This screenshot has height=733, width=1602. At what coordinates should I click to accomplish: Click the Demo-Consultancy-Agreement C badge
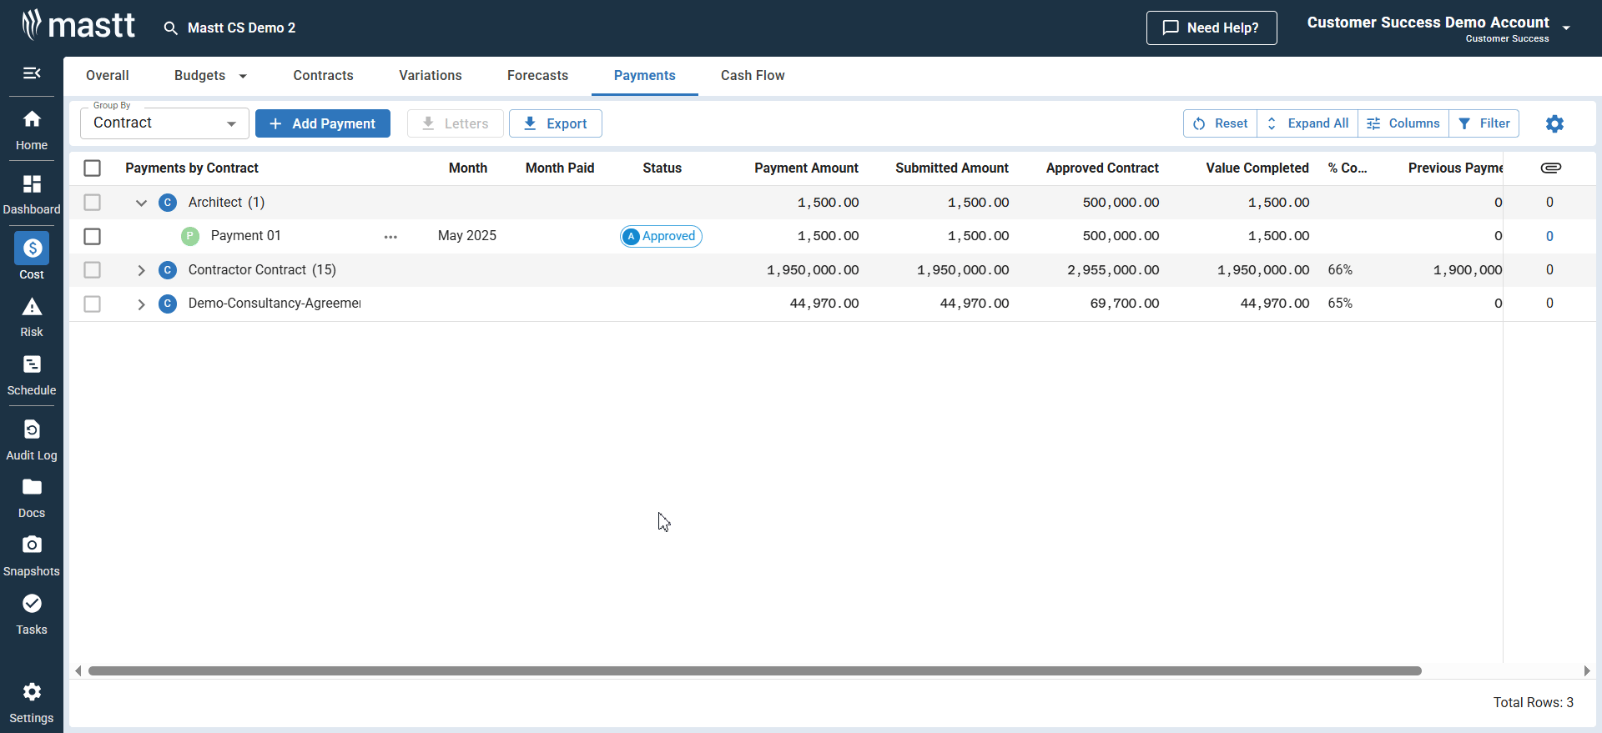pos(168,304)
